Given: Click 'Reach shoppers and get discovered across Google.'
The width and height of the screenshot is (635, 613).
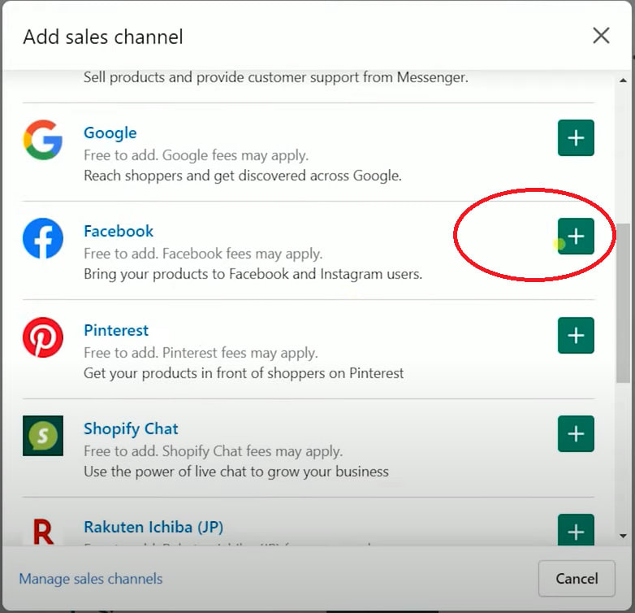Looking at the screenshot, I should click(x=243, y=176).
